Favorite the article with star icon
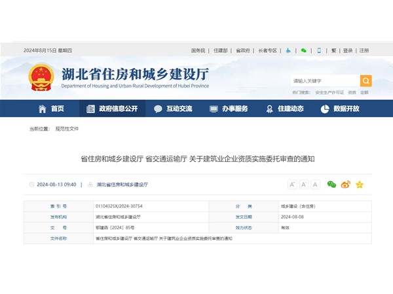This screenshot has height=294, width=393. 360,184
